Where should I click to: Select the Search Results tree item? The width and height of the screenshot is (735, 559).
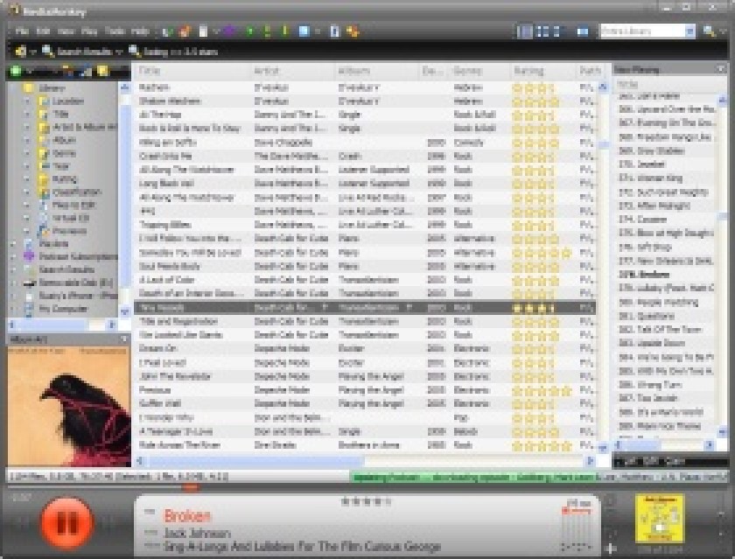coord(66,269)
